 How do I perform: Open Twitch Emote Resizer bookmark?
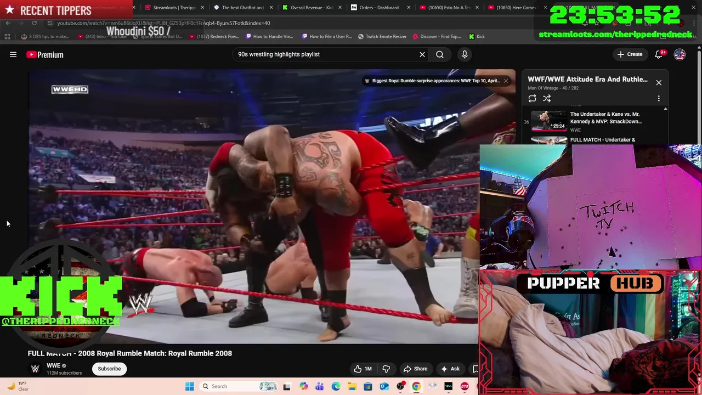(382, 36)
